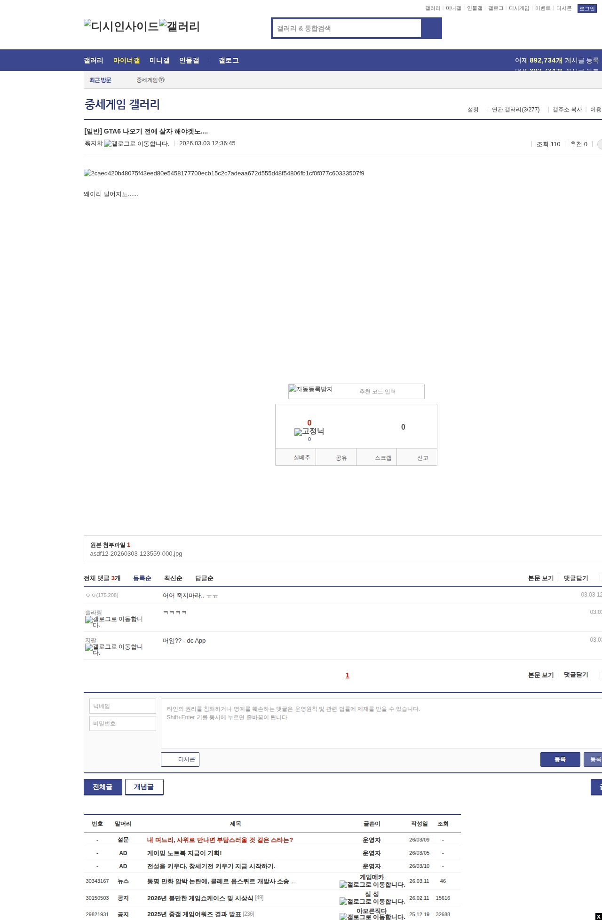Open the 뉴스 post '동명 만화 압박 논란에...'
This screenshot has width=602, height=920.
(x=222, y=881)
